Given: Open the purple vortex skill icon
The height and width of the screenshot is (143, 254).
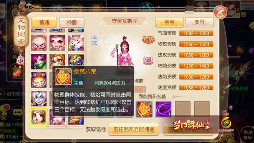Looking at the screenshot, I should [163, 109].
